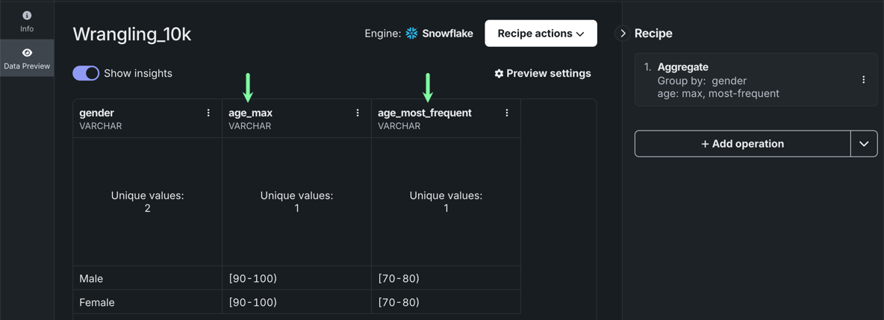884x320 pixels.
Task: Click the Snowflake engine icon
Action: (x=411, y=34)
